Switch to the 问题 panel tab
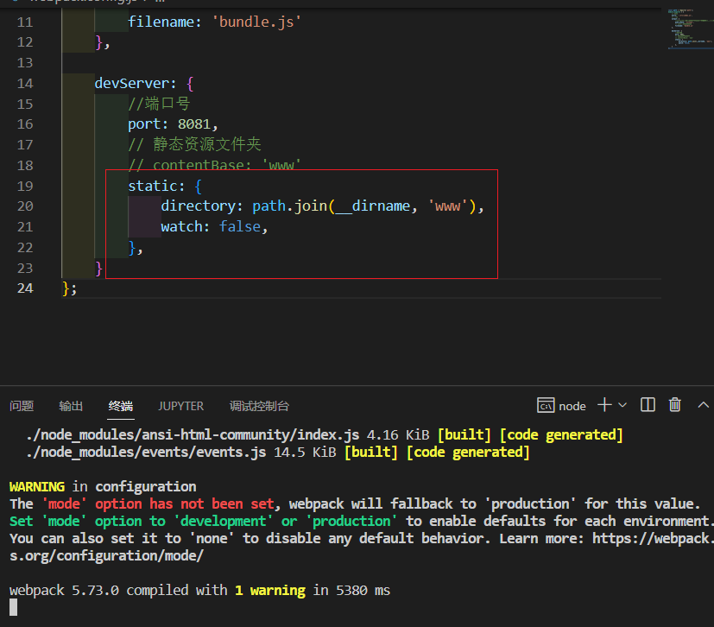Viewport: 714px width, 627px height. pos(22,406)
